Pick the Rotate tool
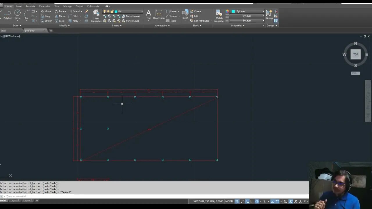The image size is (372, 209). point(60,11)
